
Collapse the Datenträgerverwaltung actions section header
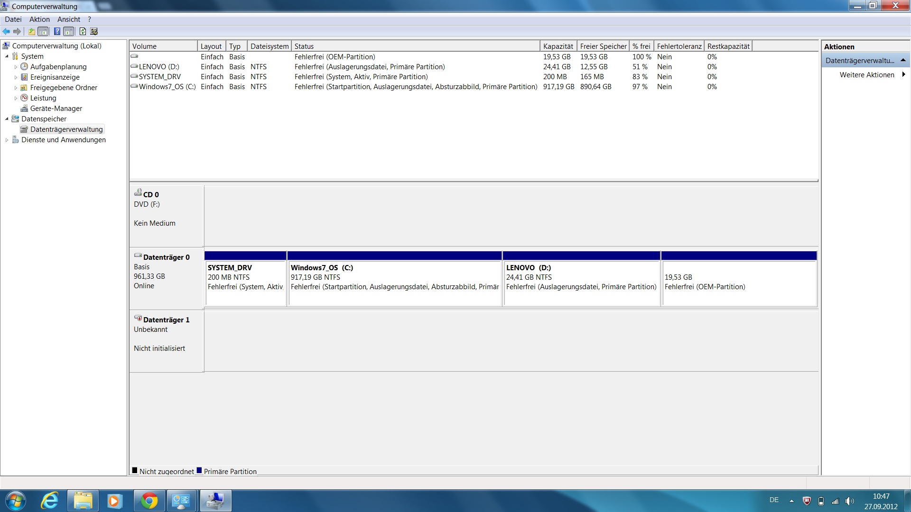(903, 60)
